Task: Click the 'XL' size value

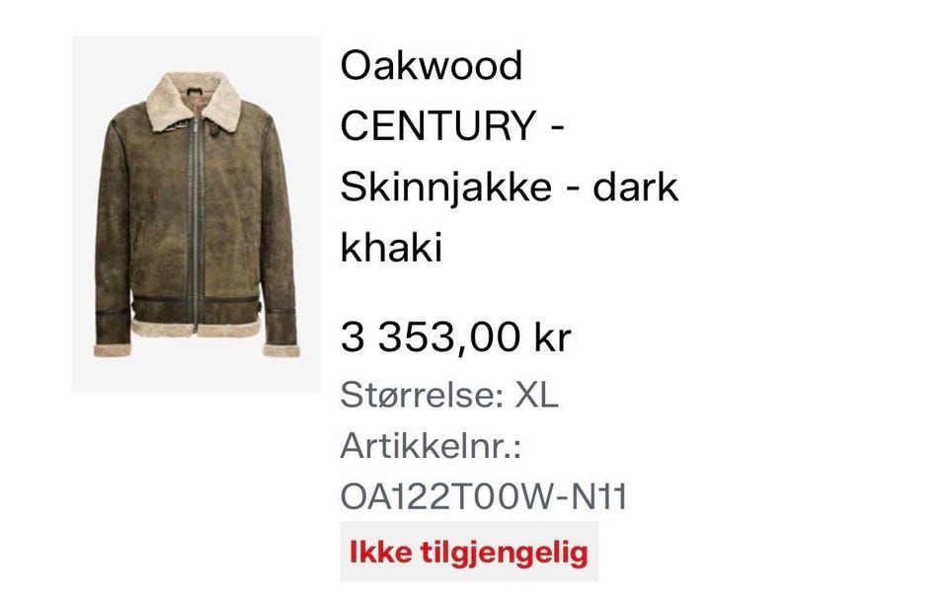Action: 535,396
